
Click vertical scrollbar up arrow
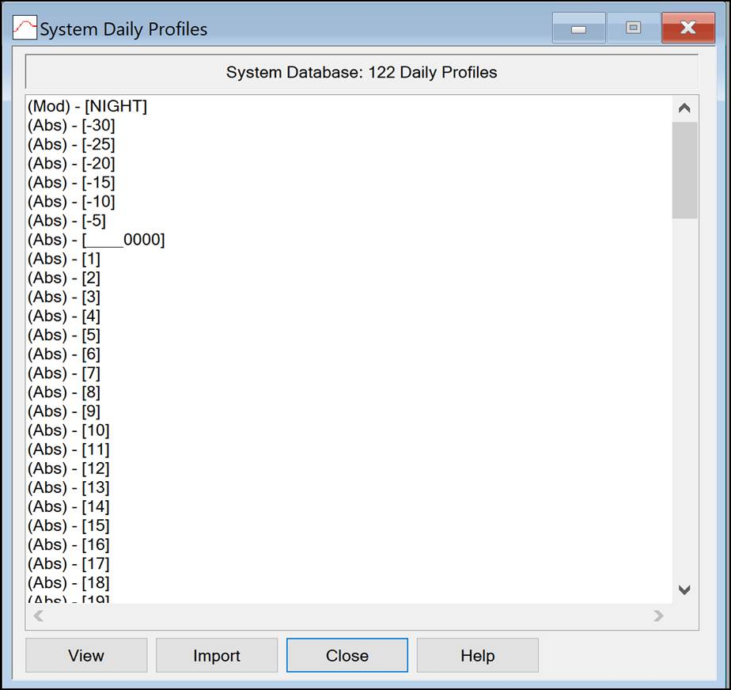point(684,108)
